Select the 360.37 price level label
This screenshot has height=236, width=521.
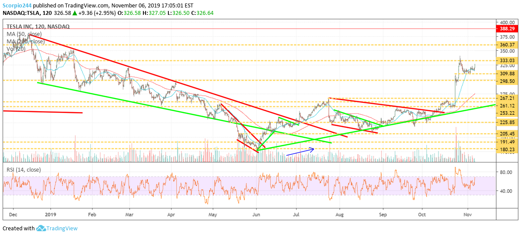coord(507,45)
